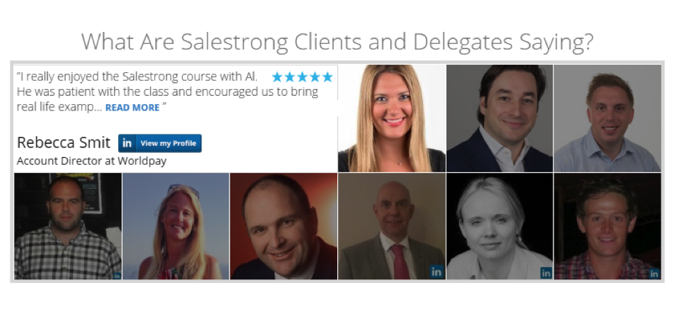Select the dark-haired man in navy jacket photo
This screenshot has height=310, width=678.
(x=499, y=118)
